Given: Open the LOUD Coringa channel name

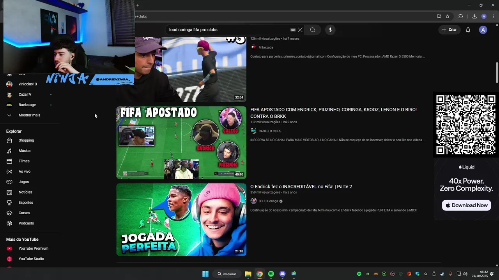Looking at the screenshot, I should point(268,201).
